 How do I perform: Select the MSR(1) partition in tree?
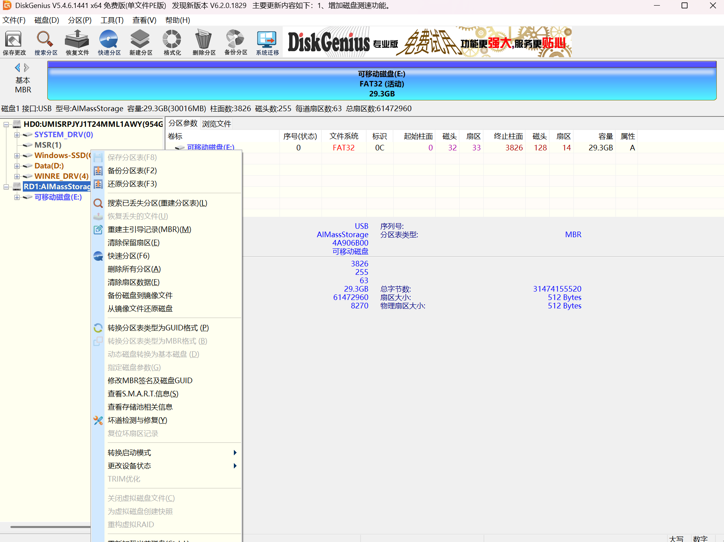[48, 145]
